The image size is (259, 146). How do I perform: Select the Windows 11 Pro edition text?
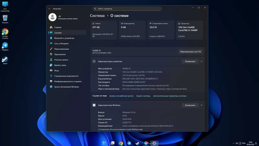pos(129,112)
